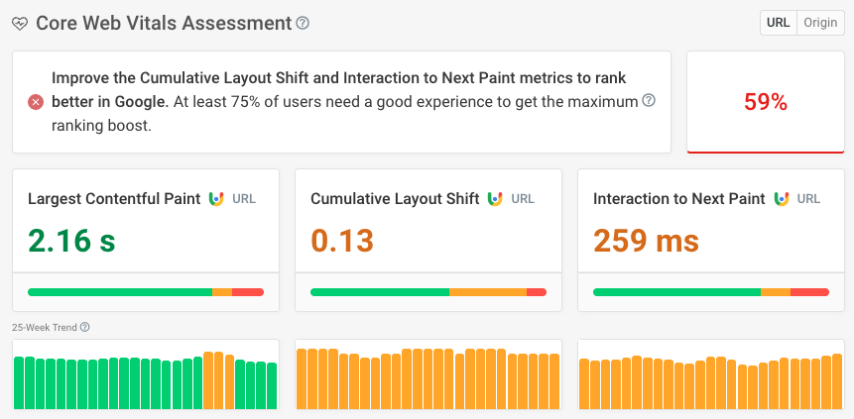Click the Cumulative Layout Shift distribution bar
The image size is (854, 419).
point(428,292)
